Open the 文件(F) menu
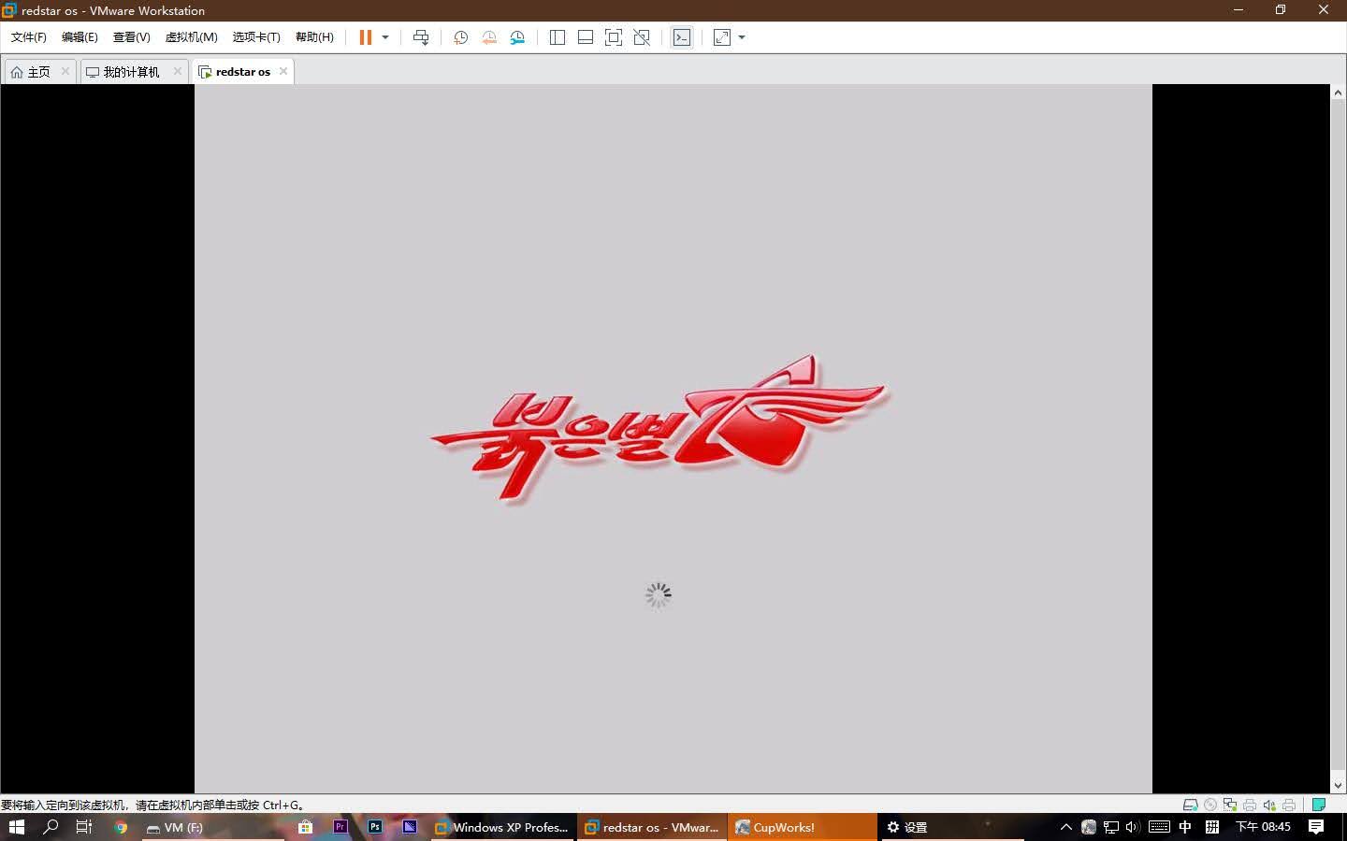Viewport: 1347px width, 841px height. pos(28,37)
